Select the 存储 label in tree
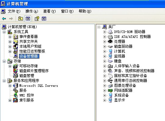165x121 pixels. coord(17,61)
